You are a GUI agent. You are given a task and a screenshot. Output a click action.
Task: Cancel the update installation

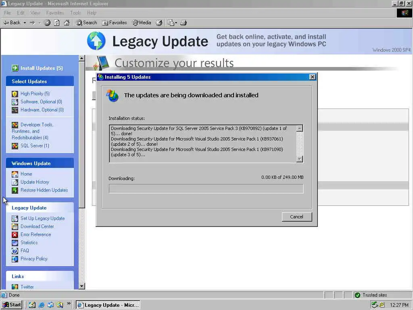(x=296, y=217)
